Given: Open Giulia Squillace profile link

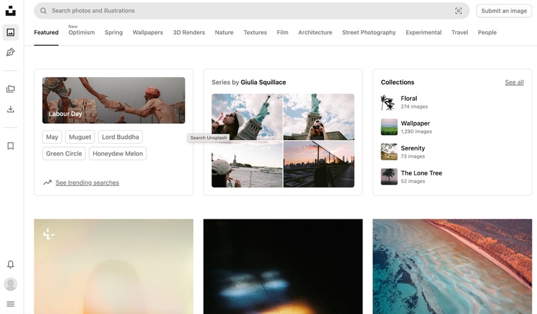Looking at the screenshot, I should 263,82.
